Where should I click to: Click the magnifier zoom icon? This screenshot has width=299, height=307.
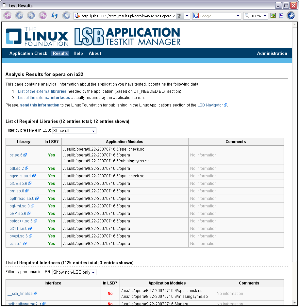click(x=247, y=16)
